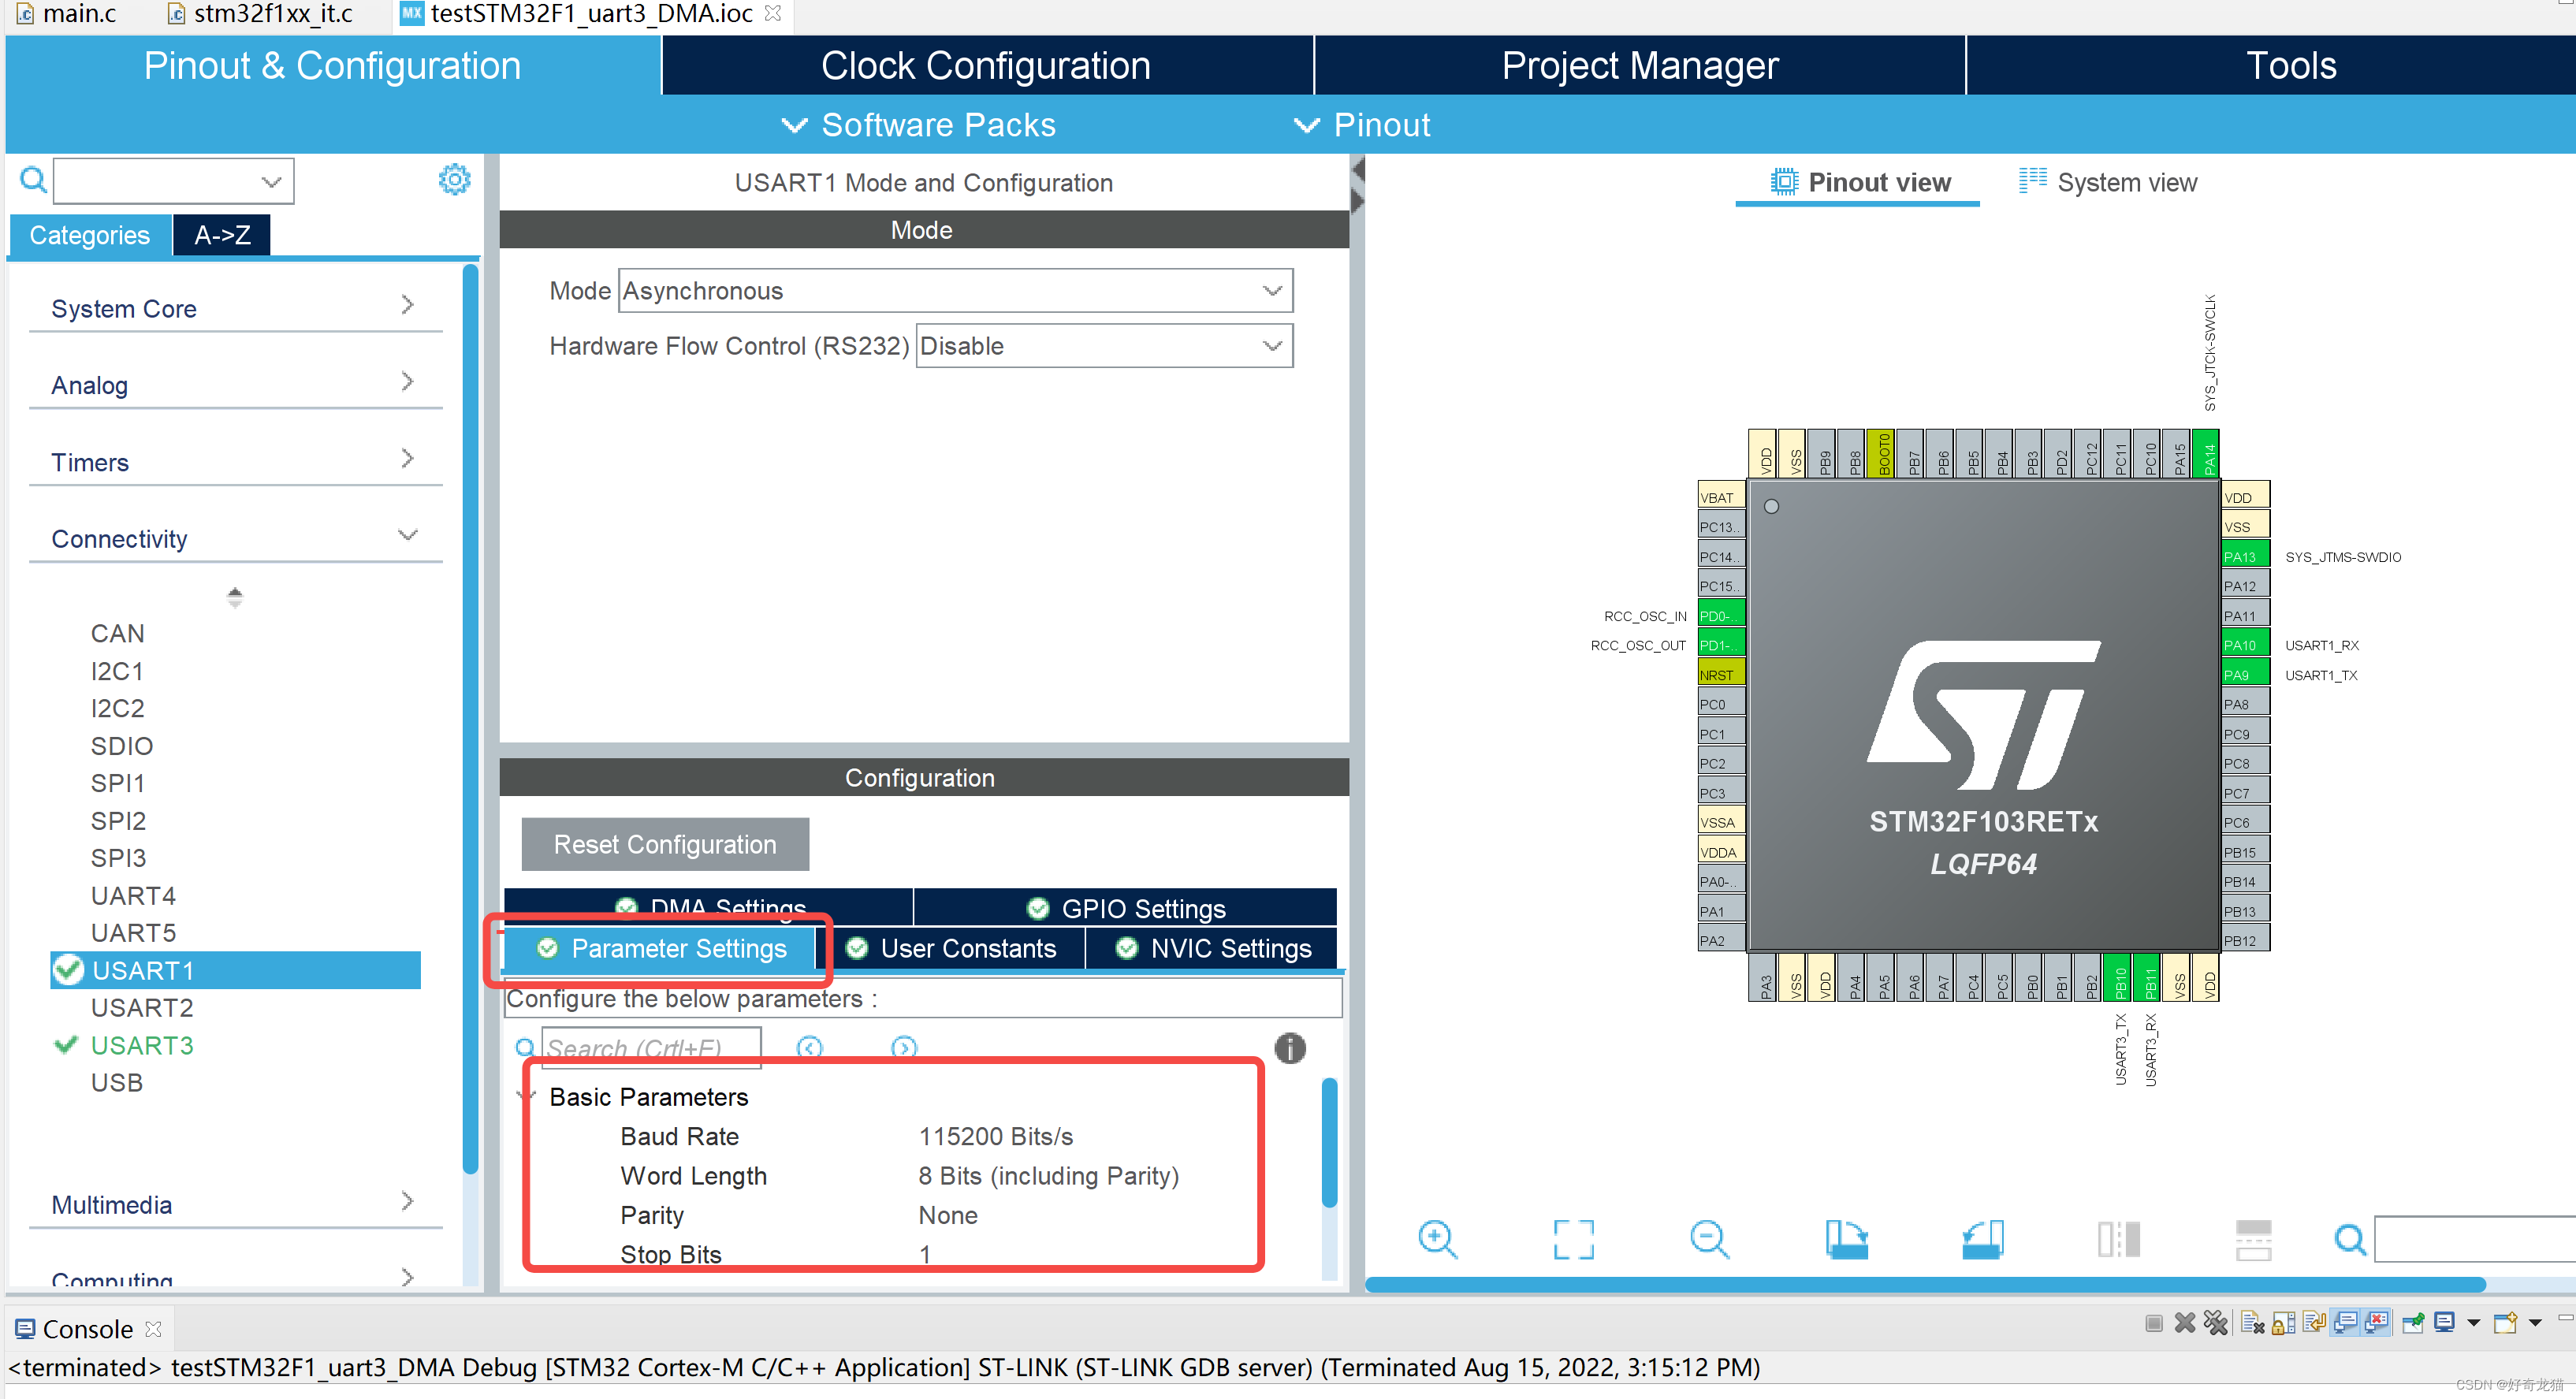Image resolution: width=2576 pixels, height=1399 pixels.
Task: Fit chip to pinout view
Action: point(1573,1239)
